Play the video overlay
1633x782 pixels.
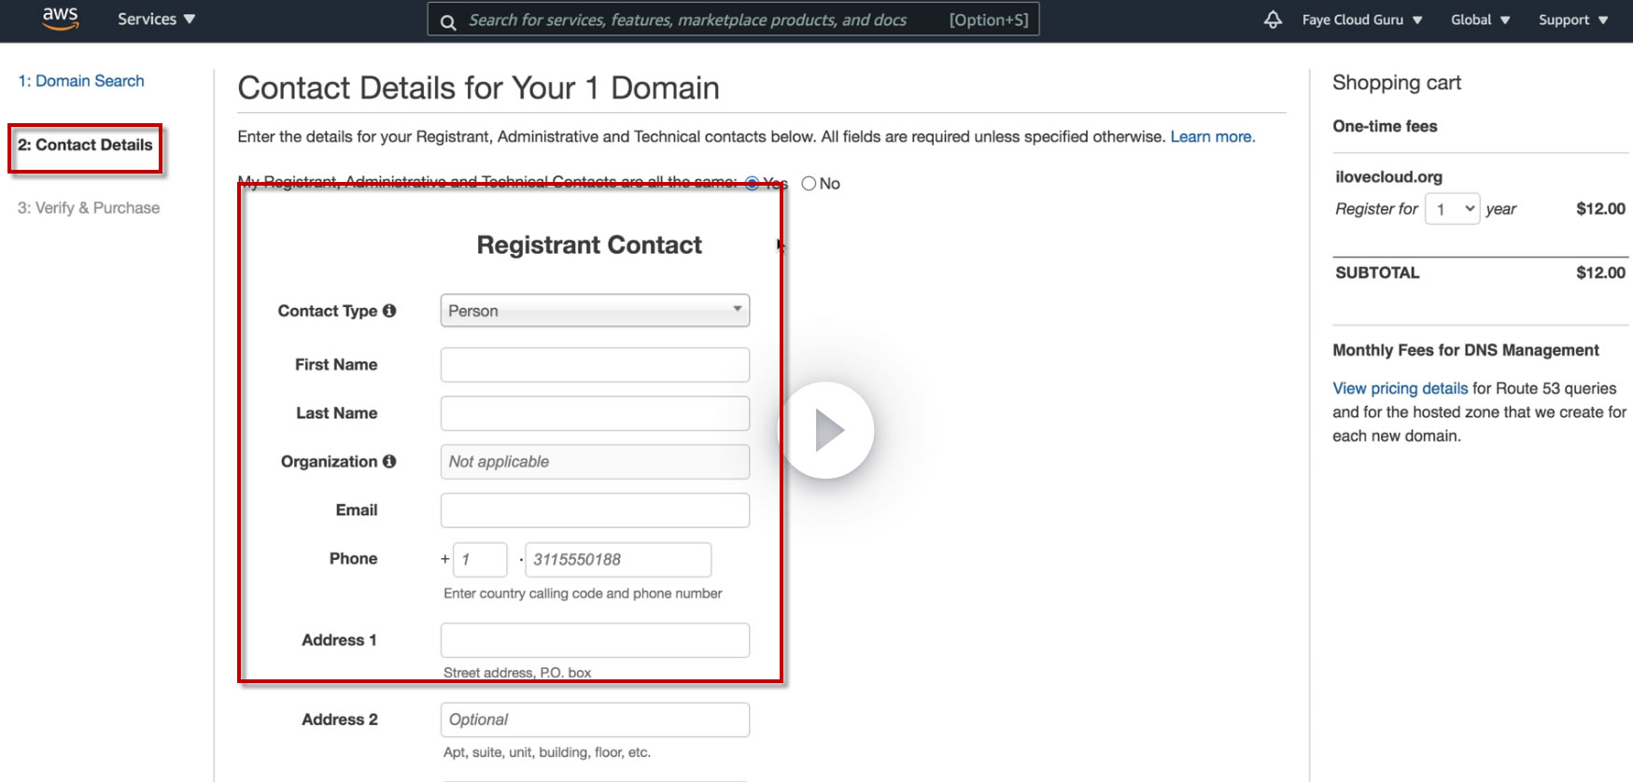click(826, 430)
